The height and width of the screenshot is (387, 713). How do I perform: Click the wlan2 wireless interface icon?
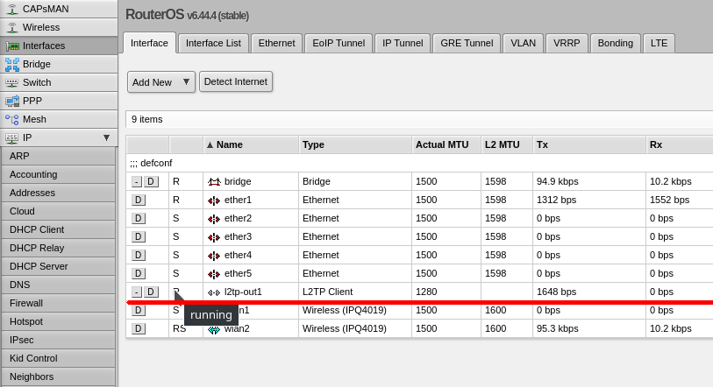click(x=214, y=329)
